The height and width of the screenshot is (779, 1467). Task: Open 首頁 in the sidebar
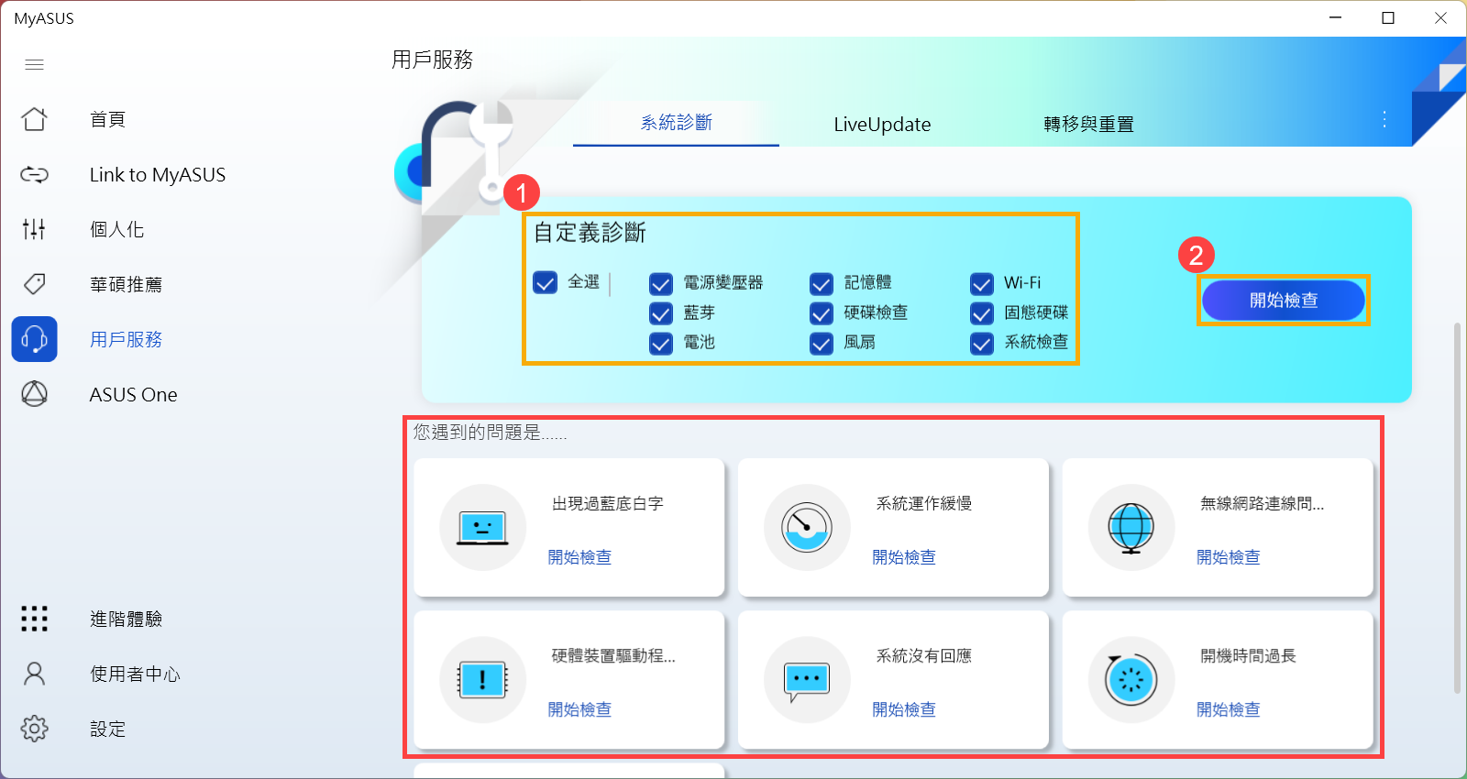coord(107,119)
